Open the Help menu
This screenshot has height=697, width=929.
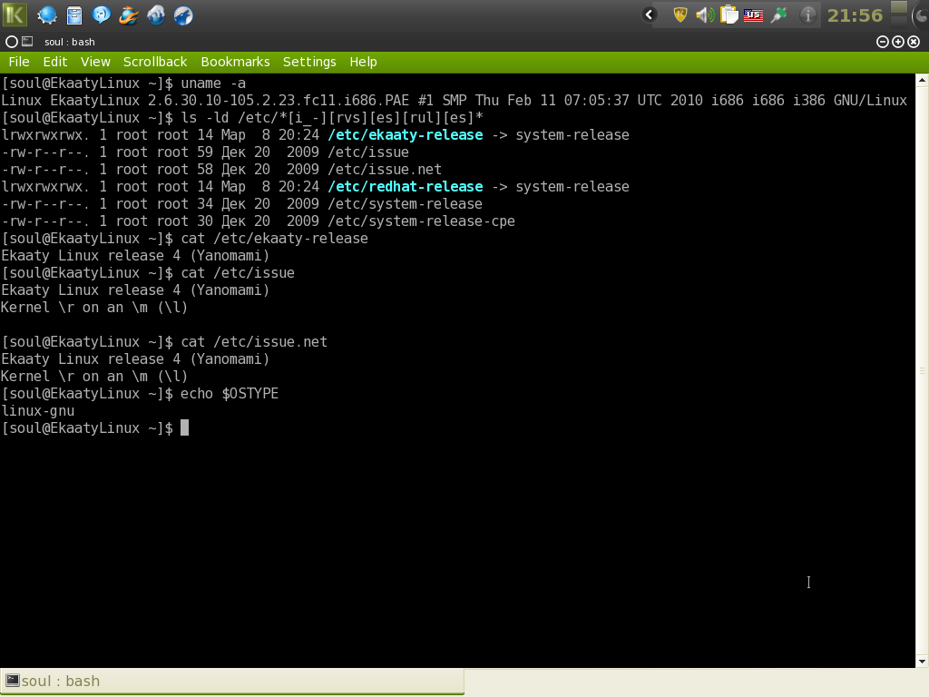tap(363, 62)
